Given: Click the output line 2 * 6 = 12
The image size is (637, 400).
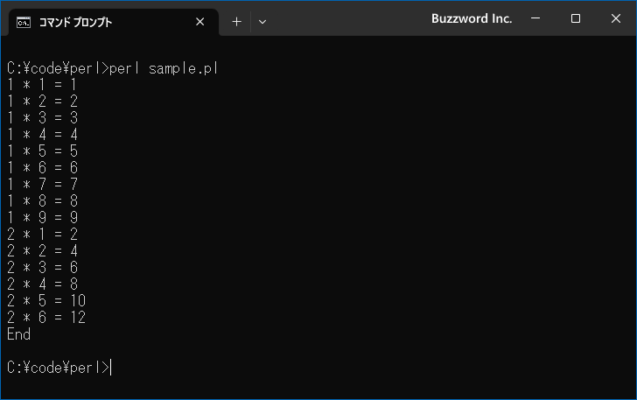Looking at the screenshot, I should click(46, 318).
